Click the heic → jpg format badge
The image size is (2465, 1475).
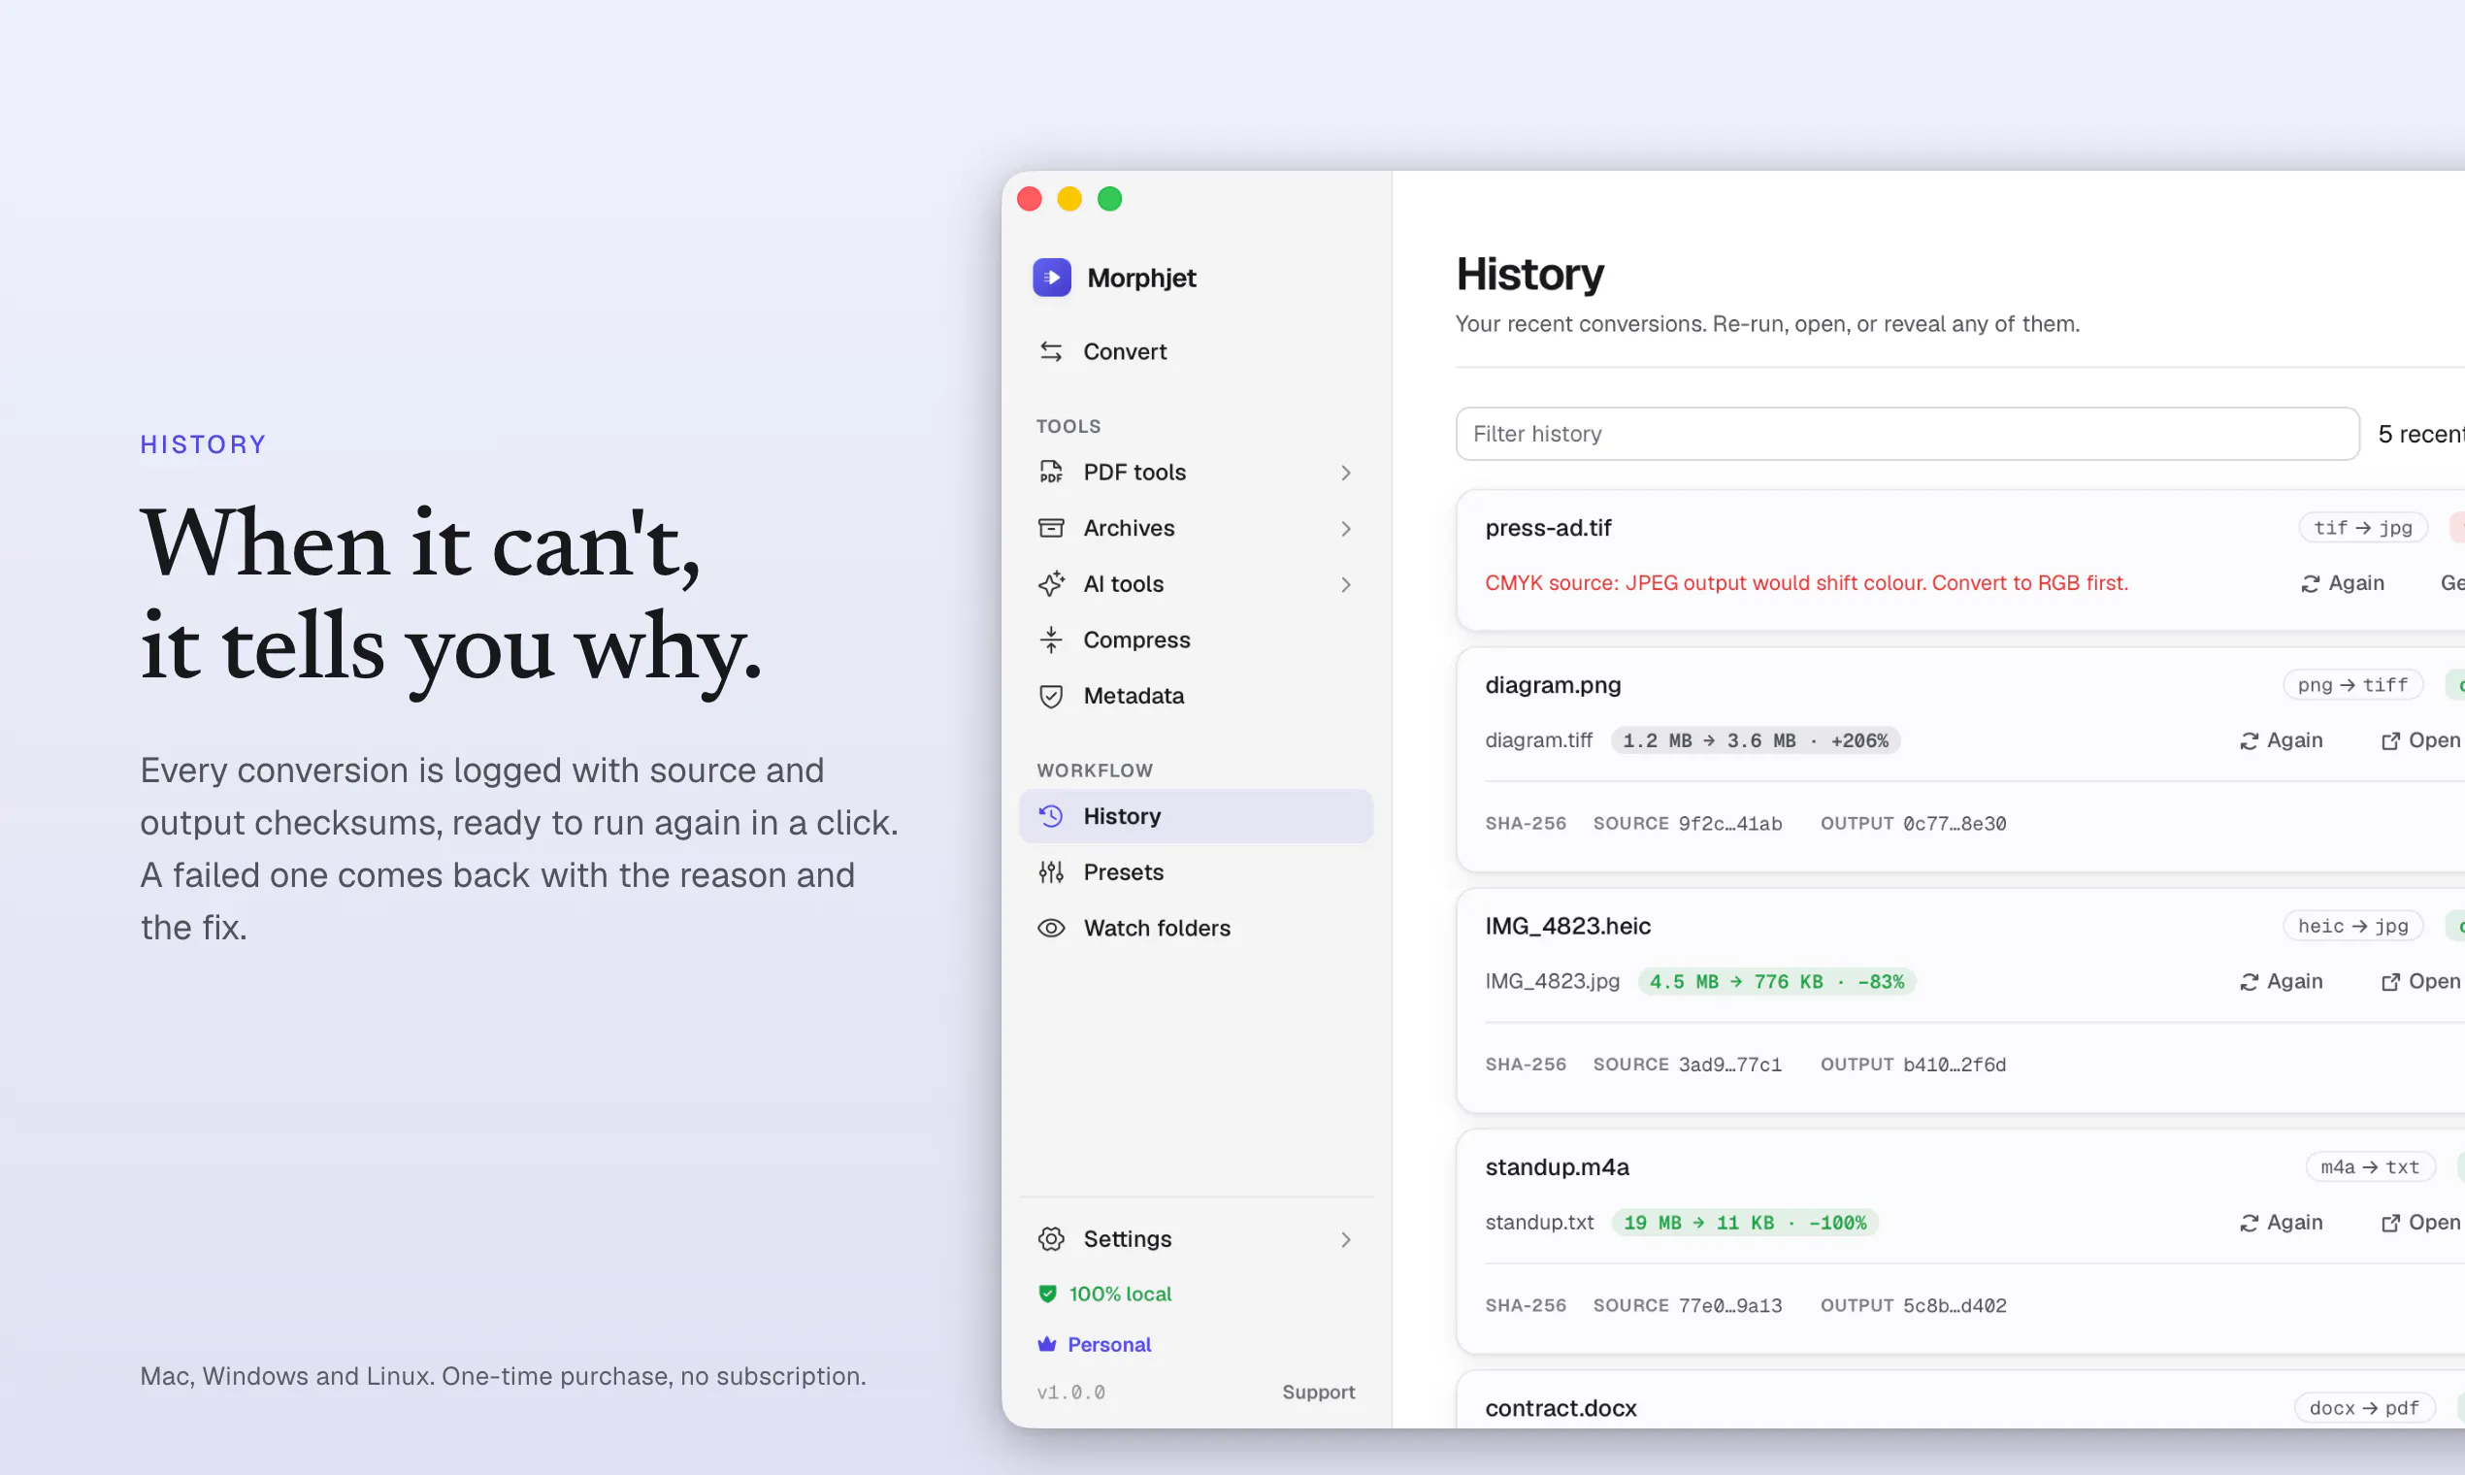tap(2352, 927)
